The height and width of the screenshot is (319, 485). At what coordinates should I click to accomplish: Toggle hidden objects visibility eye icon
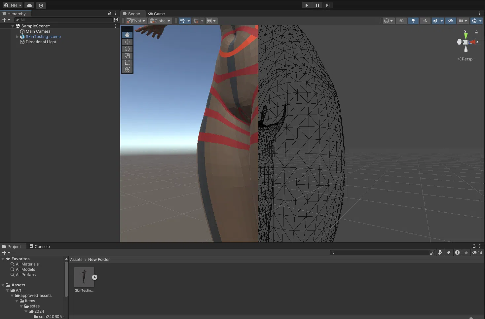click(x=450, y=21)
